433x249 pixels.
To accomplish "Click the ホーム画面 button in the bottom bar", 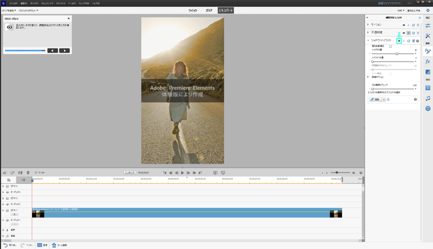I will coord(59,245).
